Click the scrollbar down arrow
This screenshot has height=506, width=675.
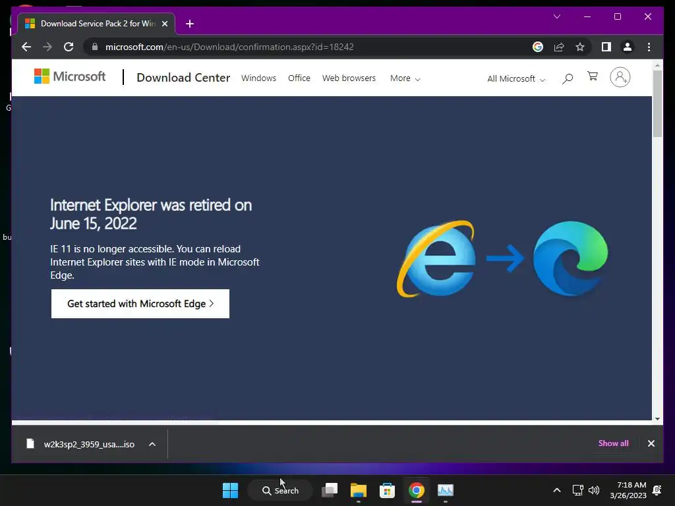tap(657, 418)
